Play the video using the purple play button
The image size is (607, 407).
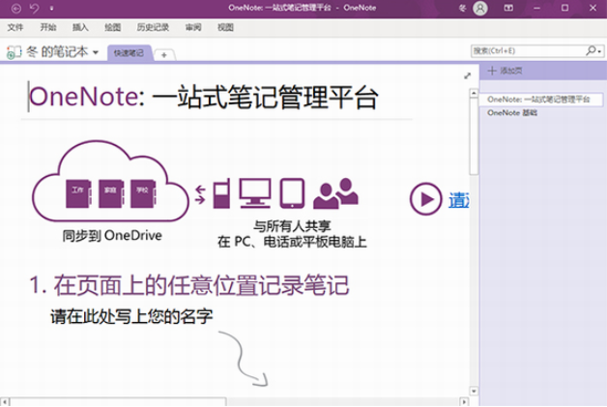424,199
